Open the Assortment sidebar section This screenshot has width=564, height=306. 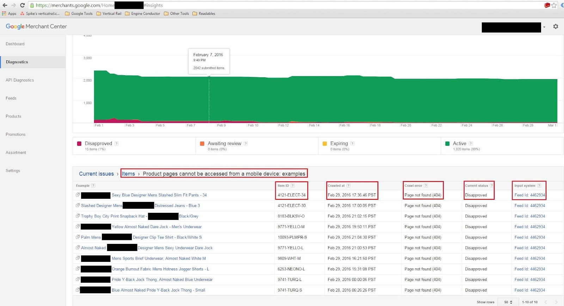pyautogui.click(x=16, y=152)
